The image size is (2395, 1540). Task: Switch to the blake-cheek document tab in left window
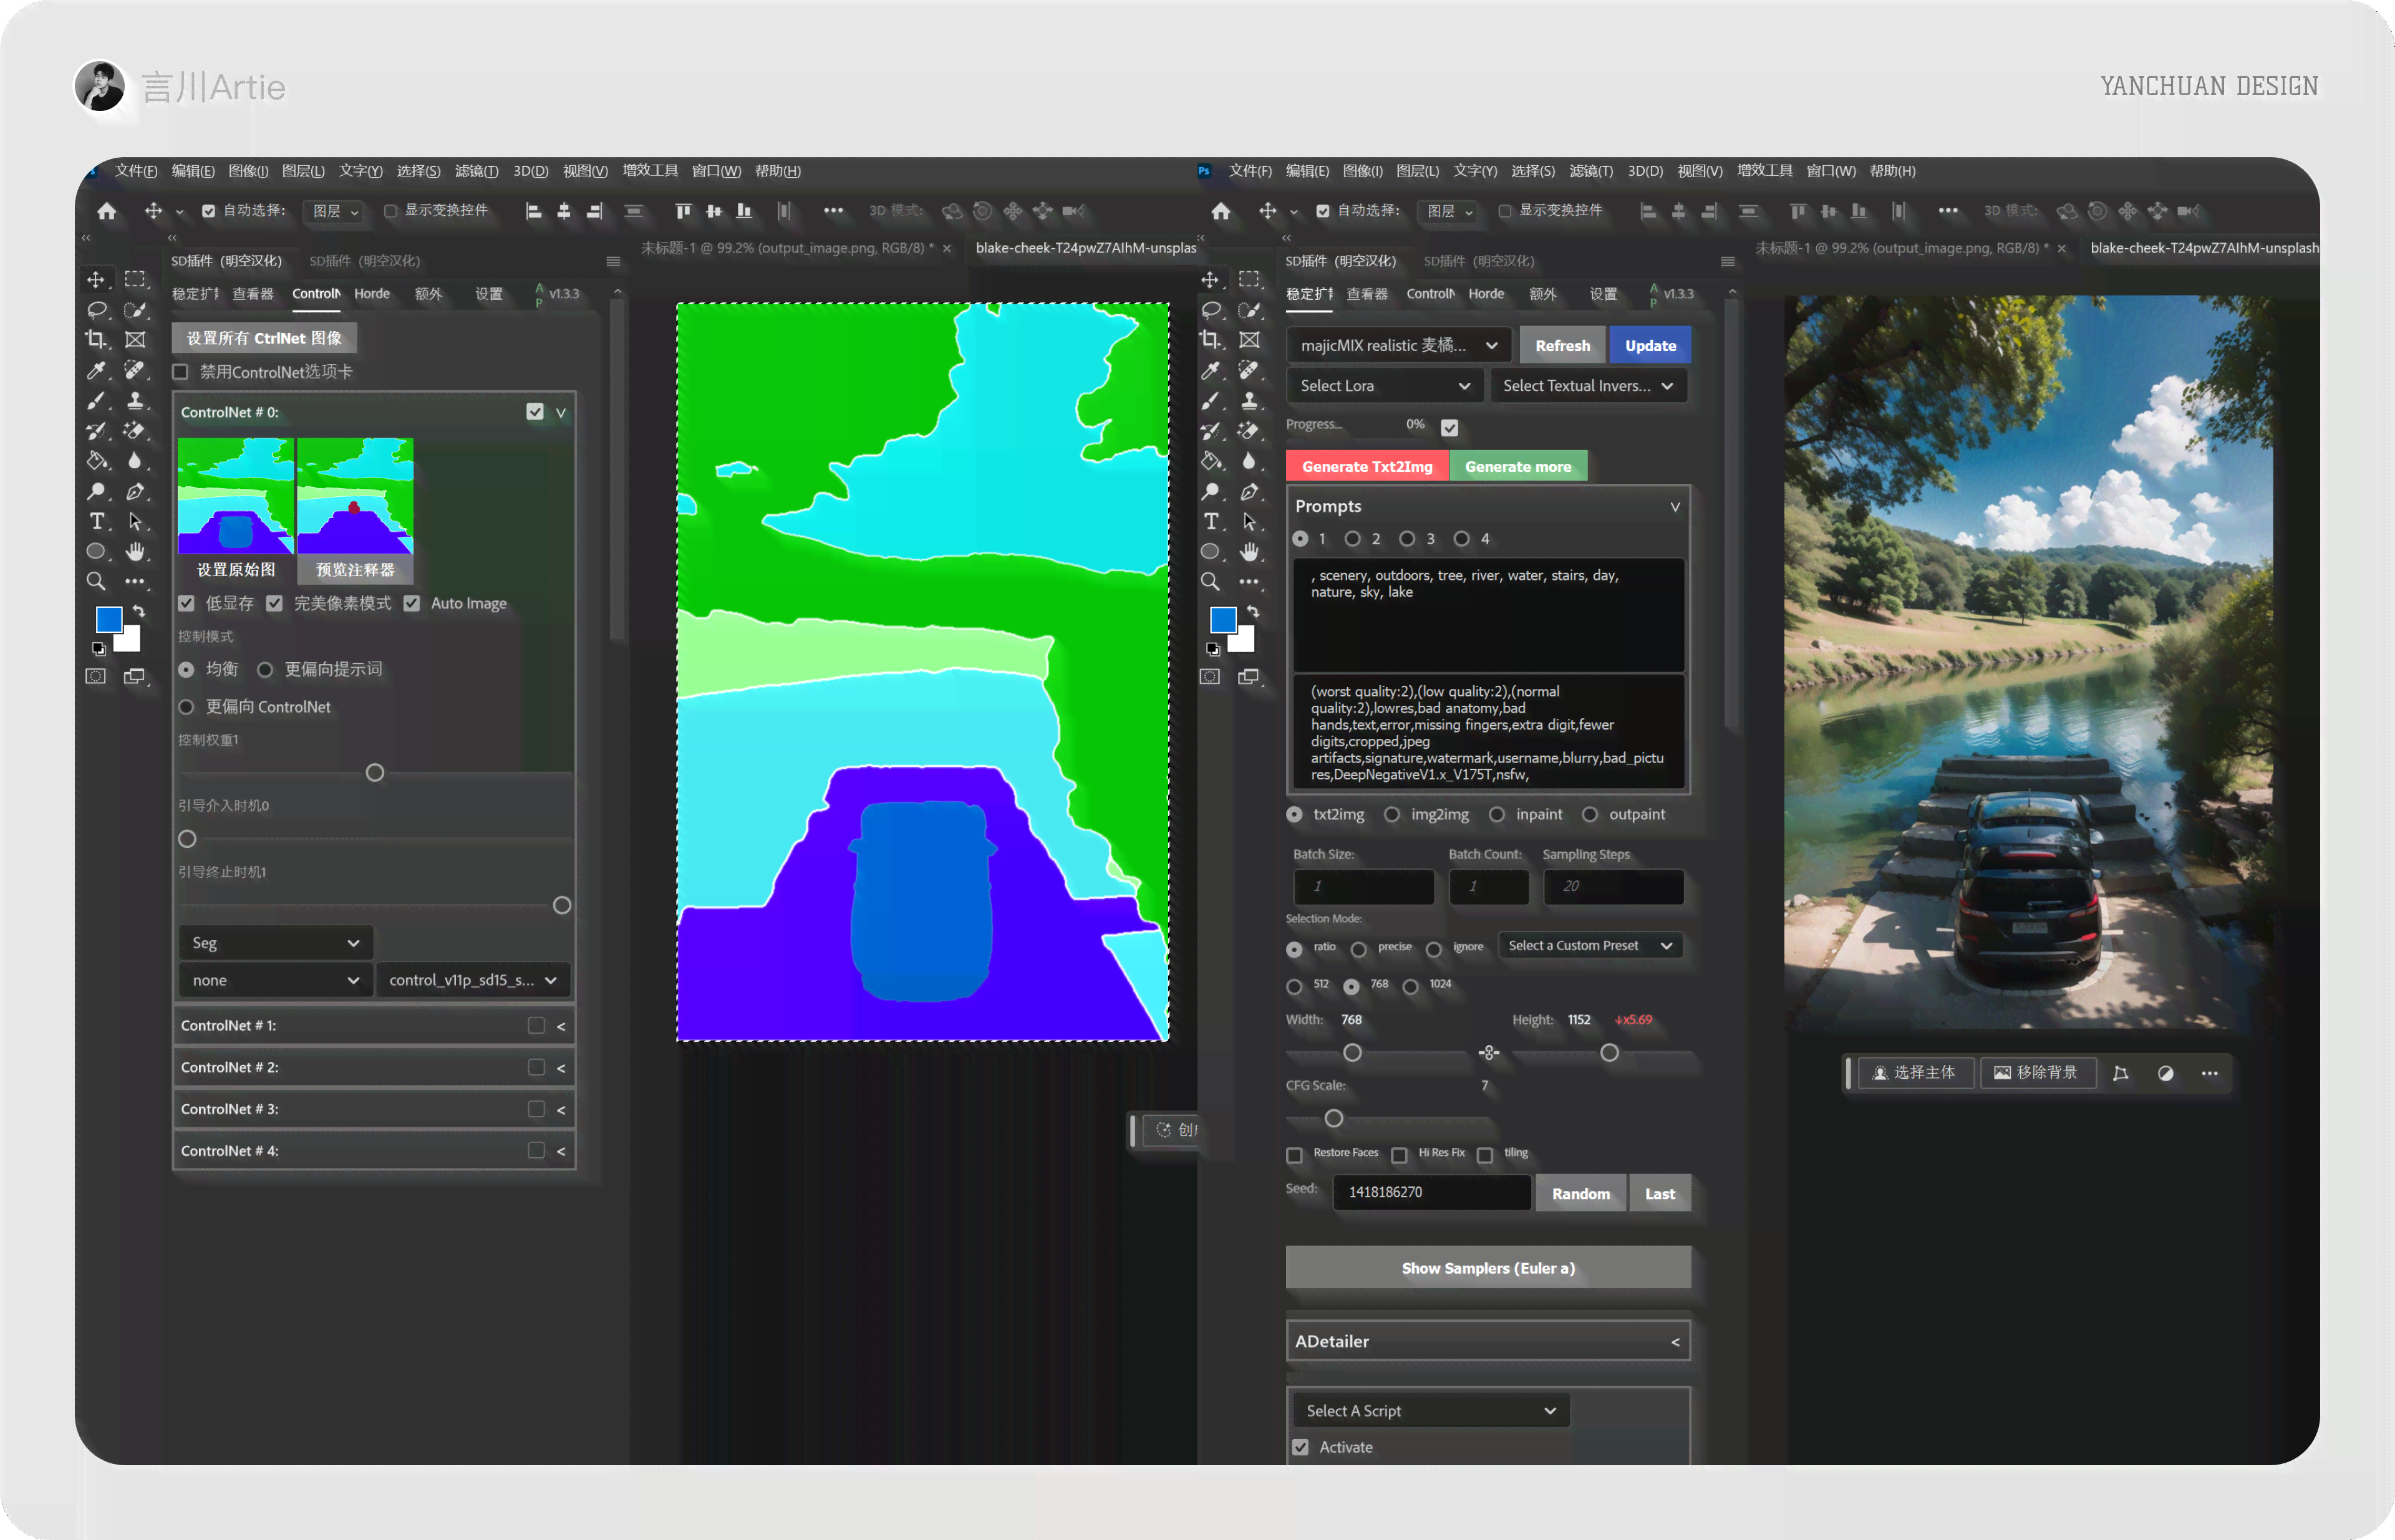click(x=1085, y=248)
